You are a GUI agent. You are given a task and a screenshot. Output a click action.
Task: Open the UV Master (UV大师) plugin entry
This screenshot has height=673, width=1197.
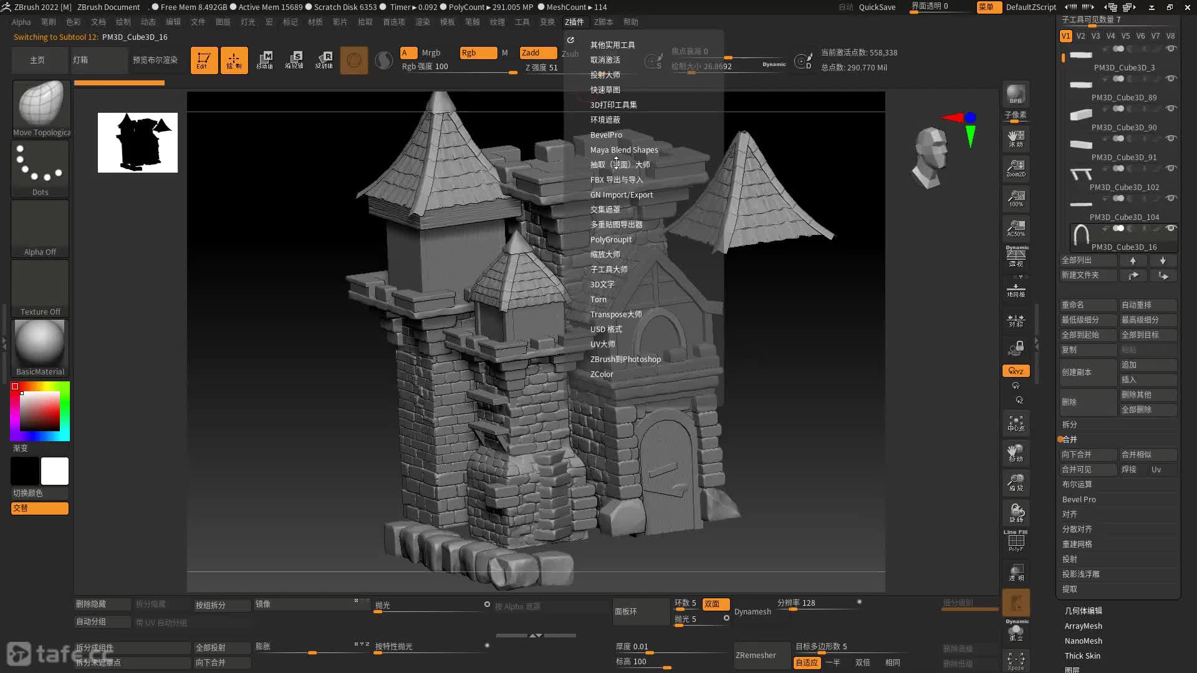[603, 344]
